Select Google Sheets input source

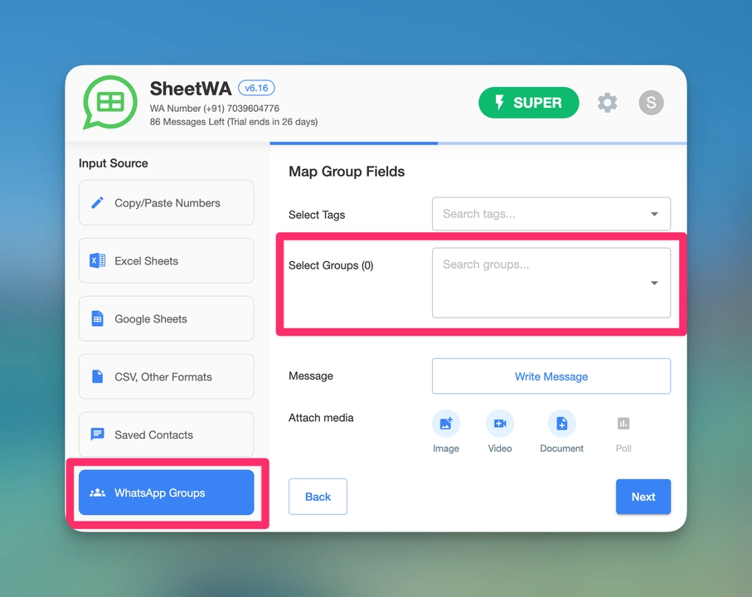(167, 319)
